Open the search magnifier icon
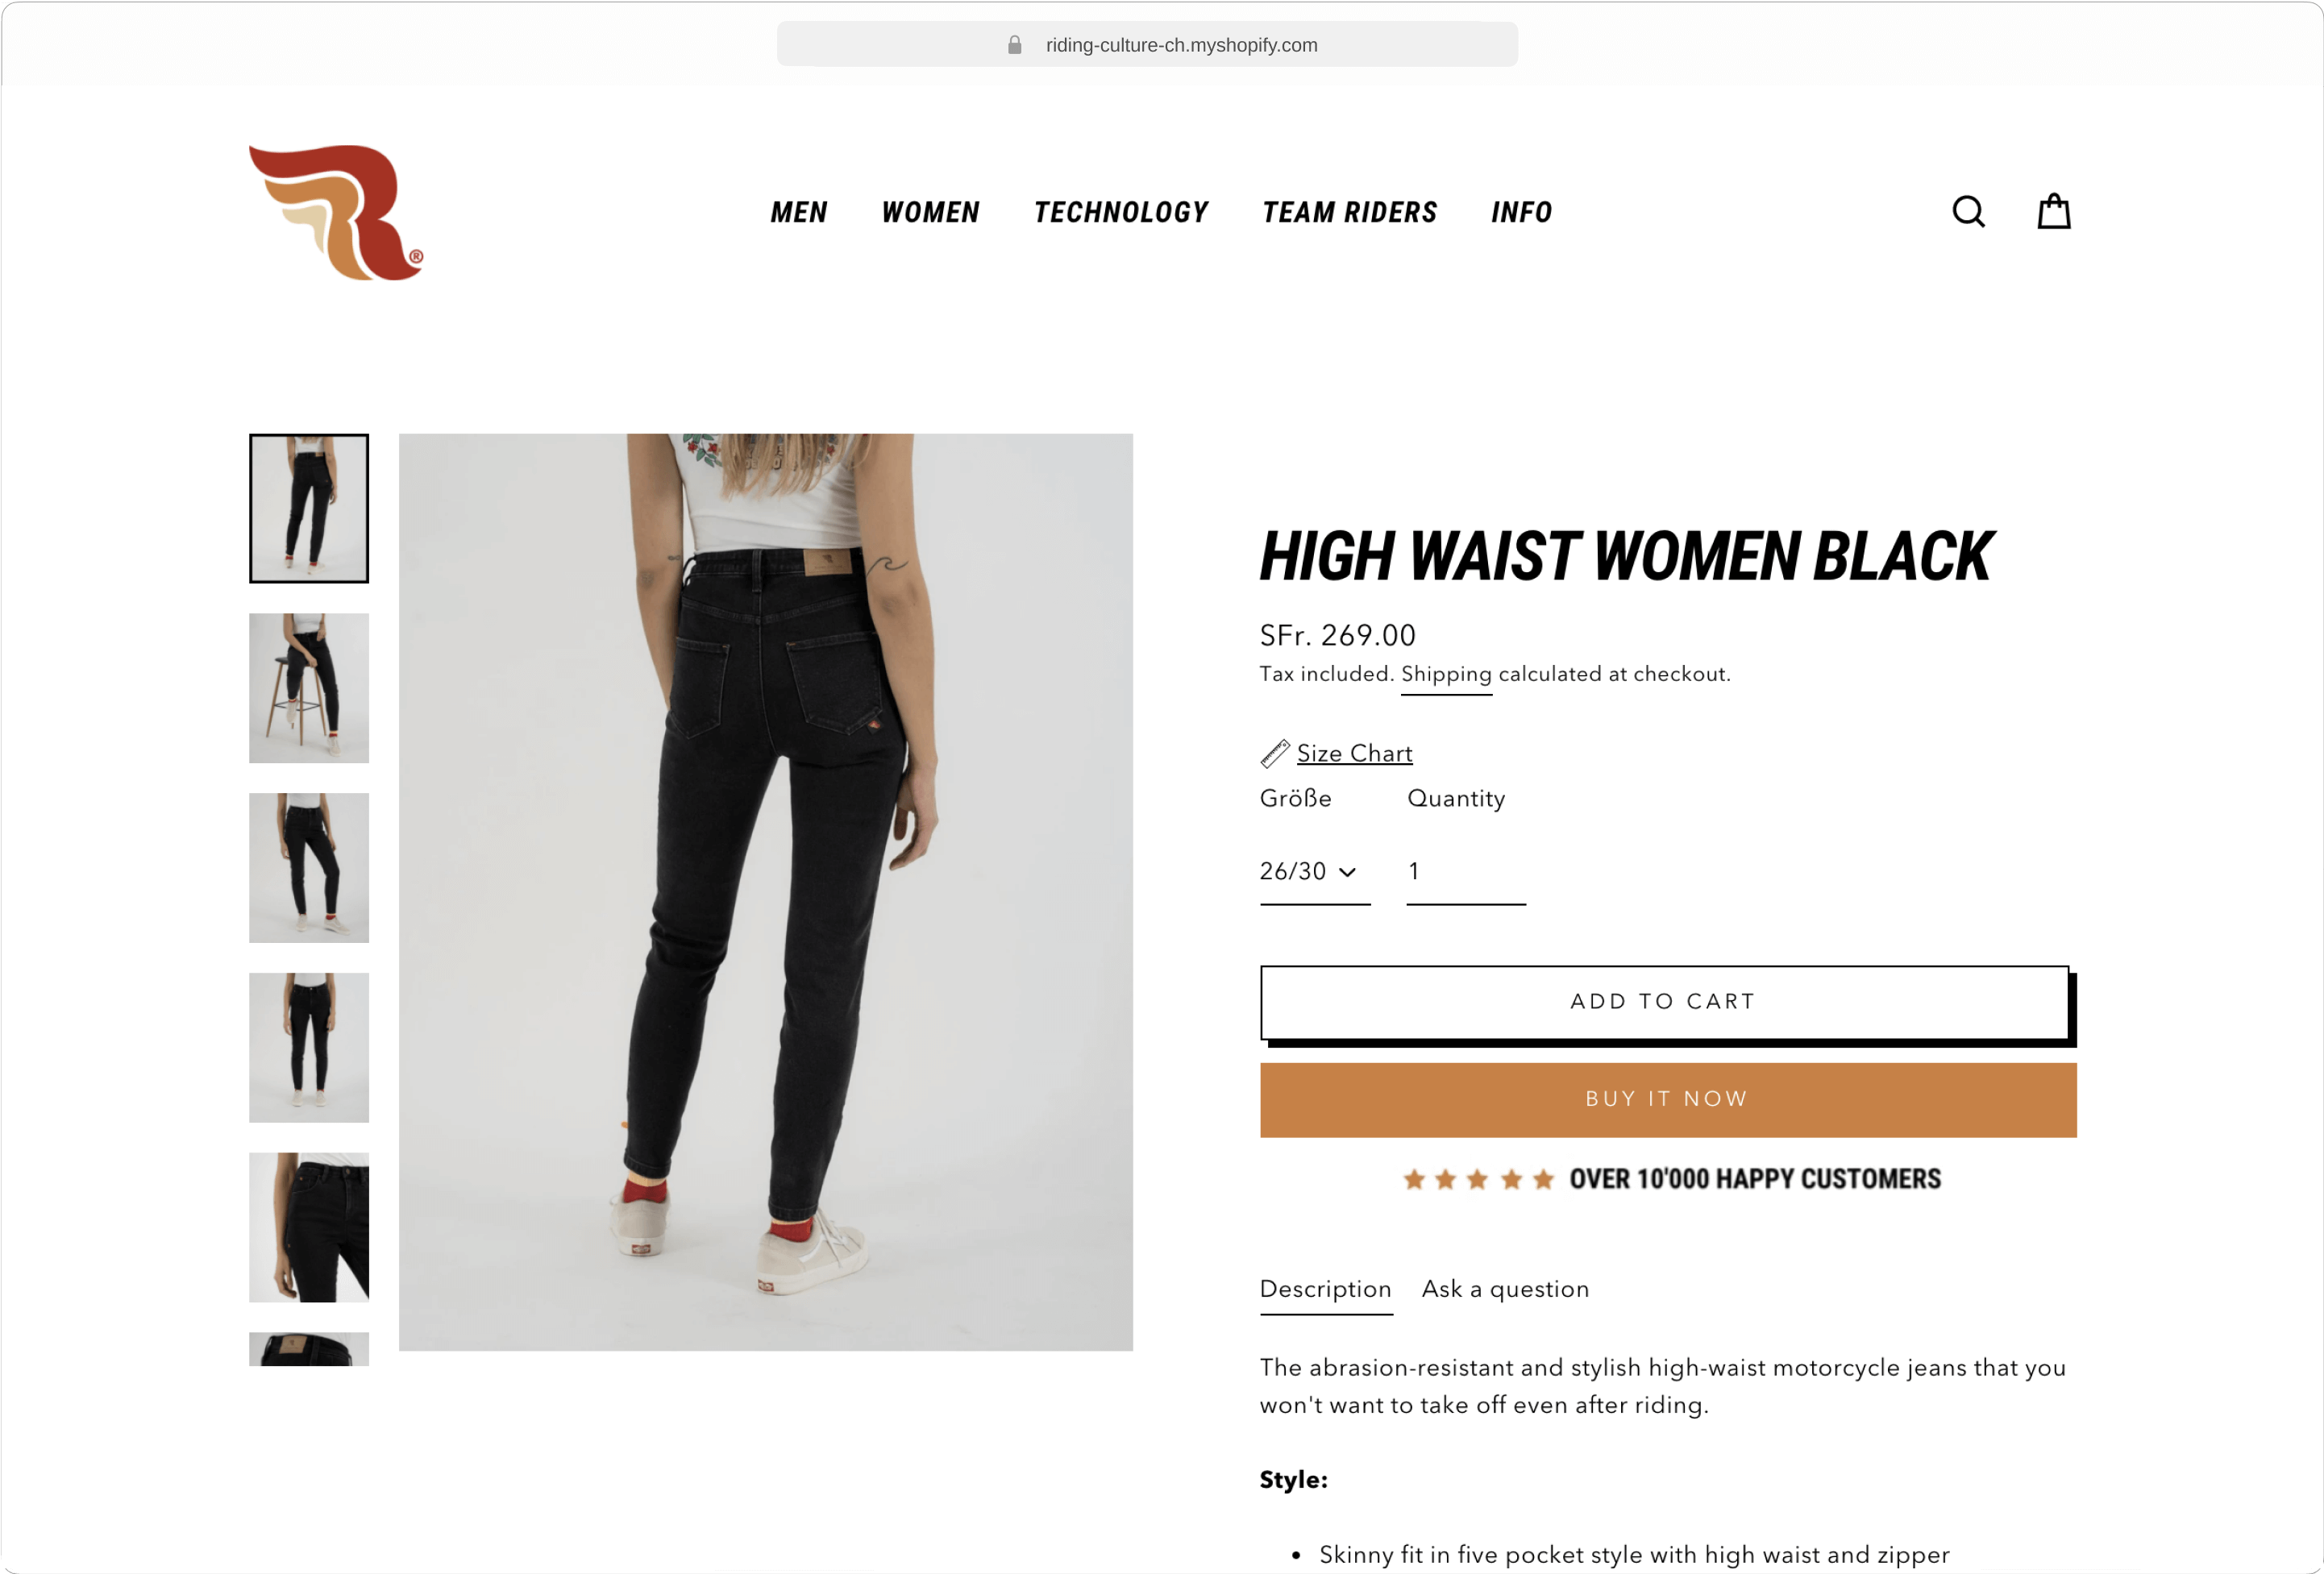2324x1574 pixels. click(x=1968, y=212)
